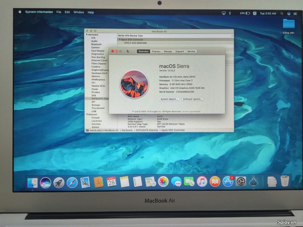Open Launchpad from the Dock

58,182
